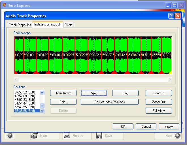The width and height of the screenshot is (187, 145).
Task: Close the Audio Track Properties dialog
Action: 178,16
